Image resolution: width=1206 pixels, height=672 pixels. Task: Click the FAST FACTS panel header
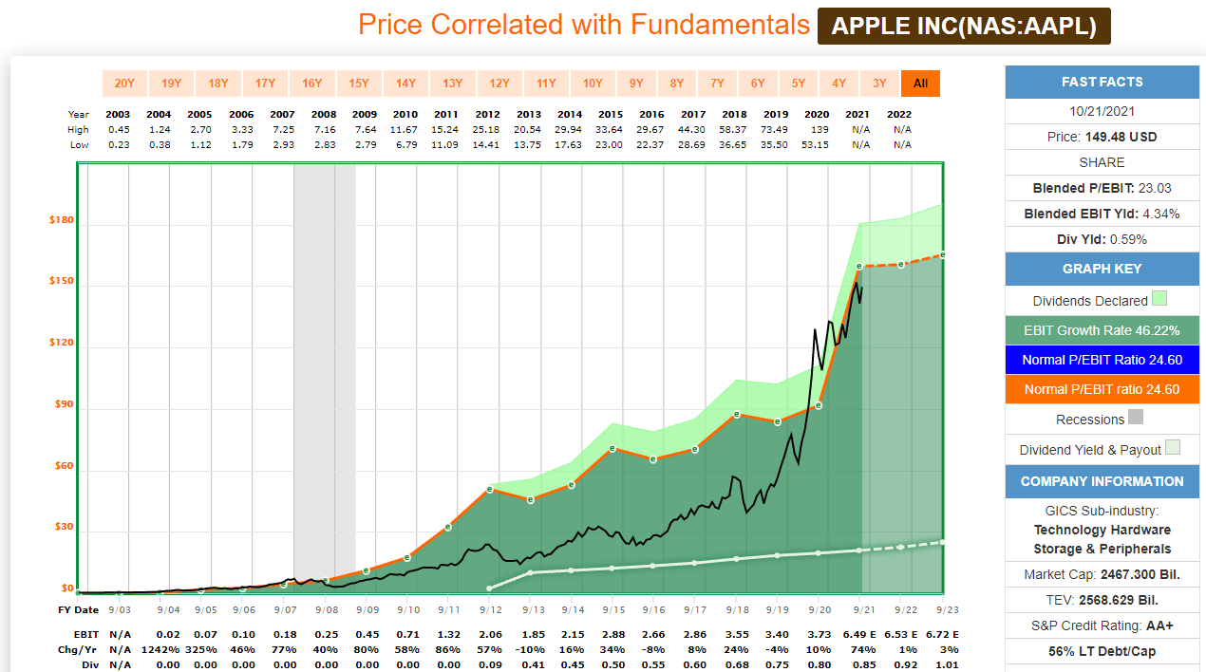pos(1102,82)
